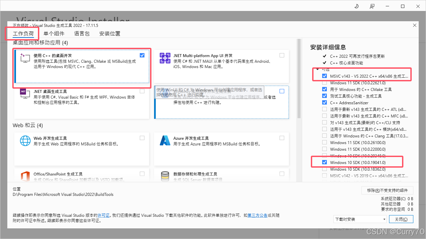The height and width of the screenshot is (239, 426).
Task: Check C++/CLI 支持 for v143 tools
Action: click(324, 122)
